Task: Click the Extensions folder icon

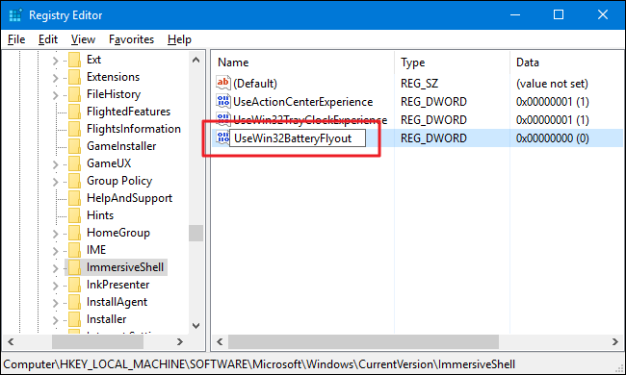Action: [75, 77]
